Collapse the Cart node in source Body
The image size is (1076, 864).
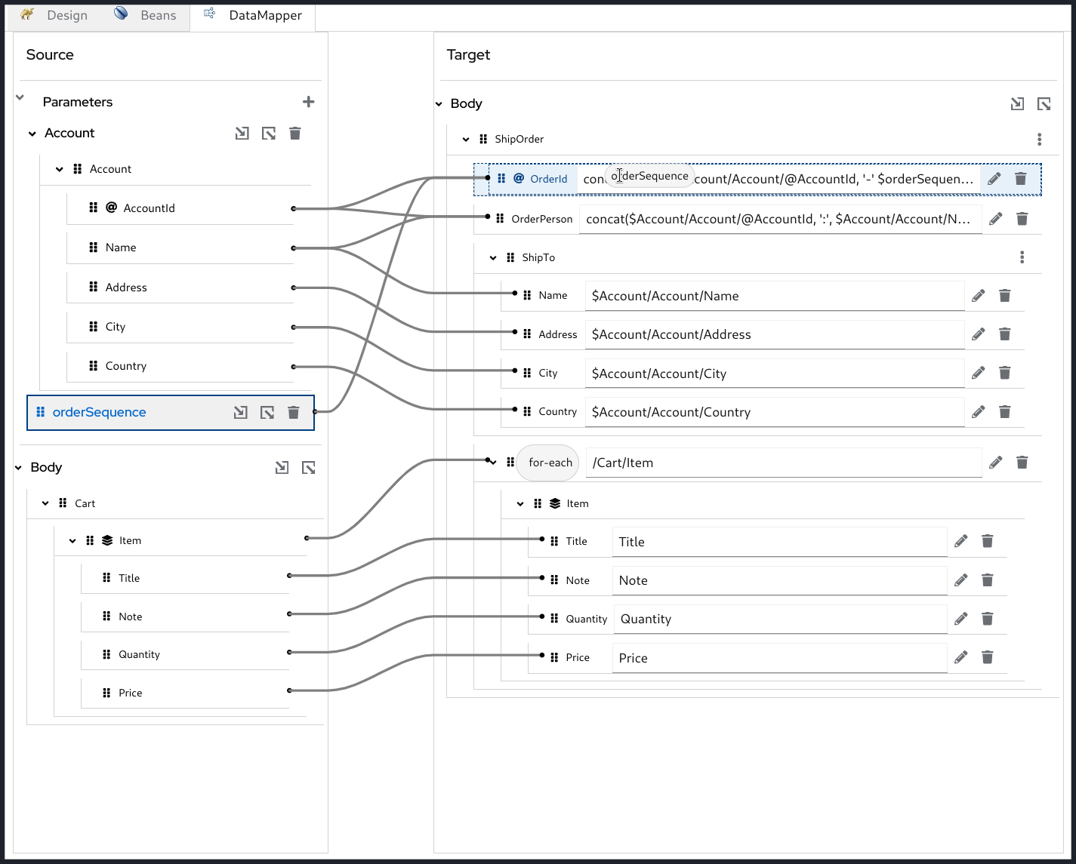pos(45,503)
